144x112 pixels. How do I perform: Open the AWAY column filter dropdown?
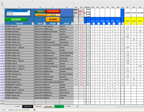(x=72, y=23)
